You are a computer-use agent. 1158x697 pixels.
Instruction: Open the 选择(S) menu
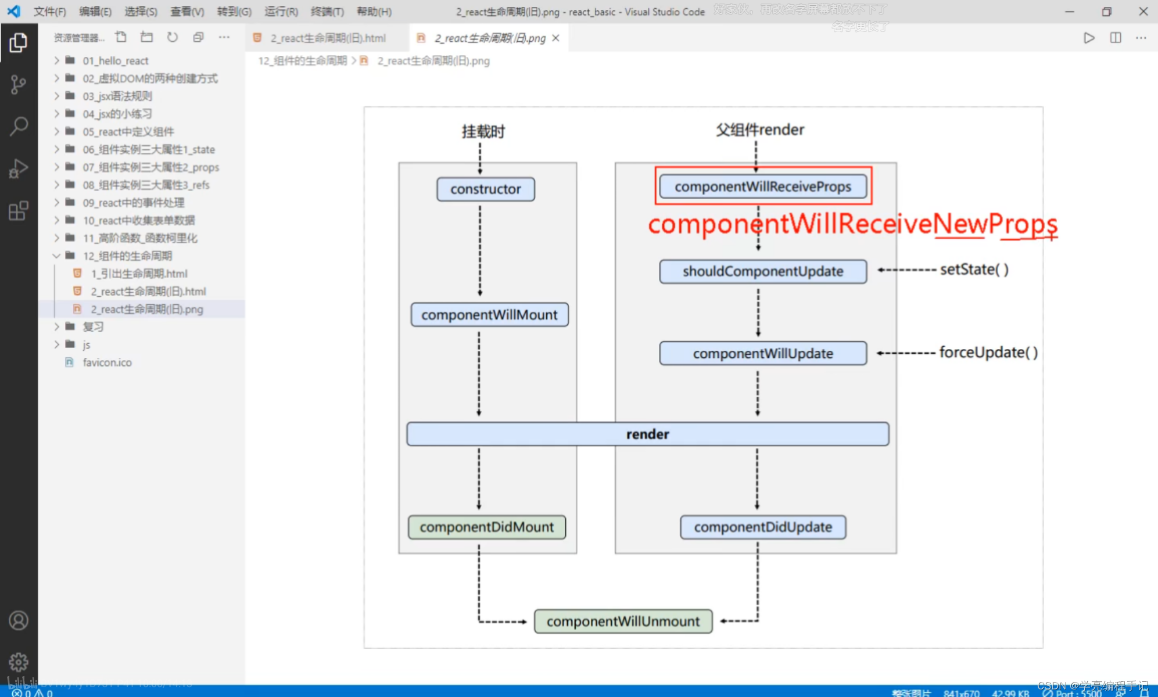point(141,11)
